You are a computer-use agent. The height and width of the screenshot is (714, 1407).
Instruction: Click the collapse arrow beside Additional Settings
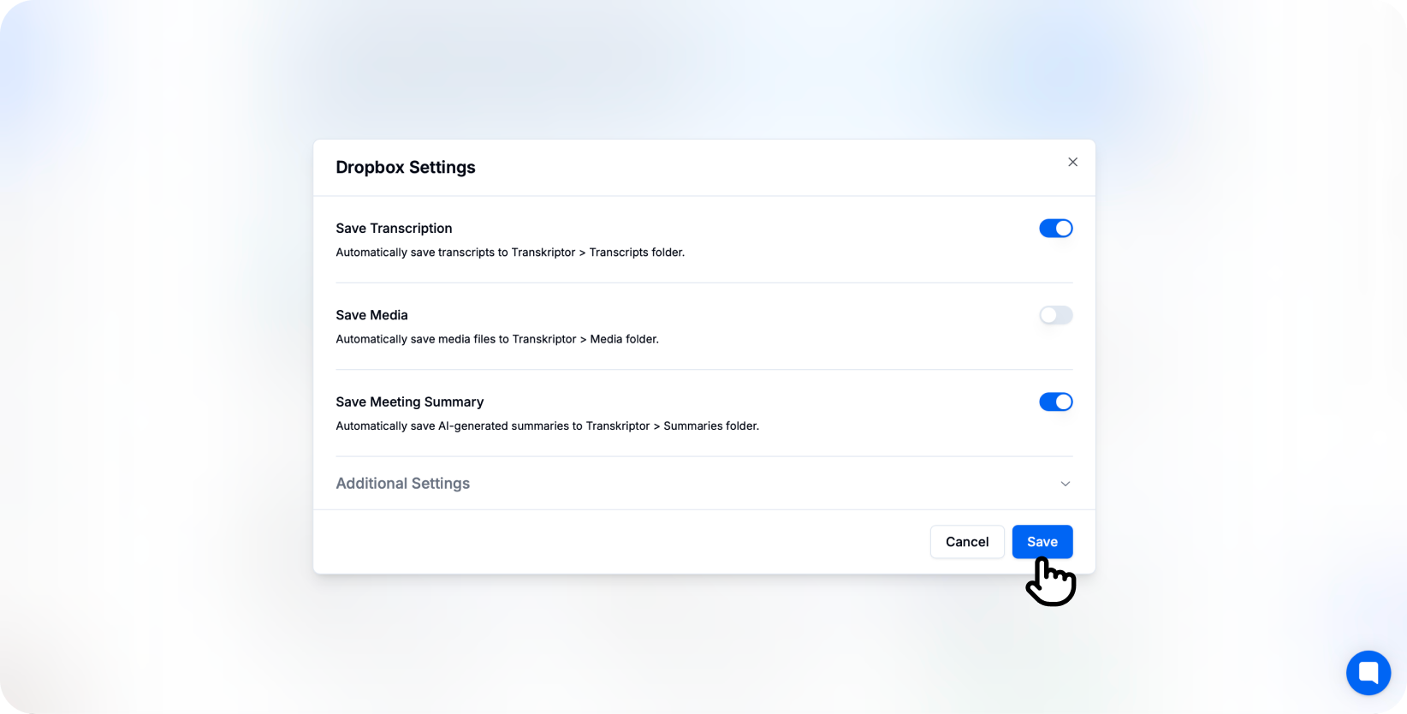1066,484
